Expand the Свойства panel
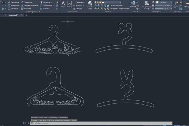189x126 pixels. [x=156, y=12]
